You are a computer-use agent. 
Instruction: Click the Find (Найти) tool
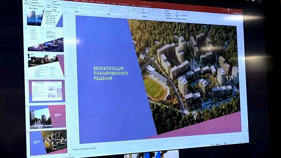[x=167, y=11]
